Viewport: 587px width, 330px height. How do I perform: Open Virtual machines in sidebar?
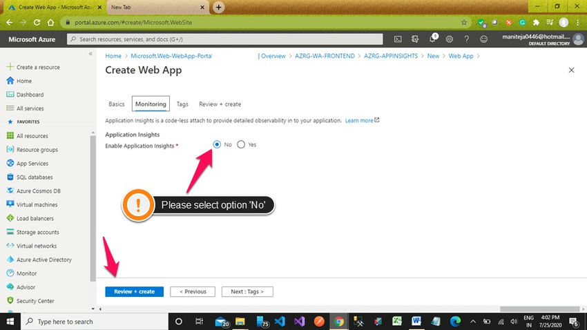[x=37, y=204]
